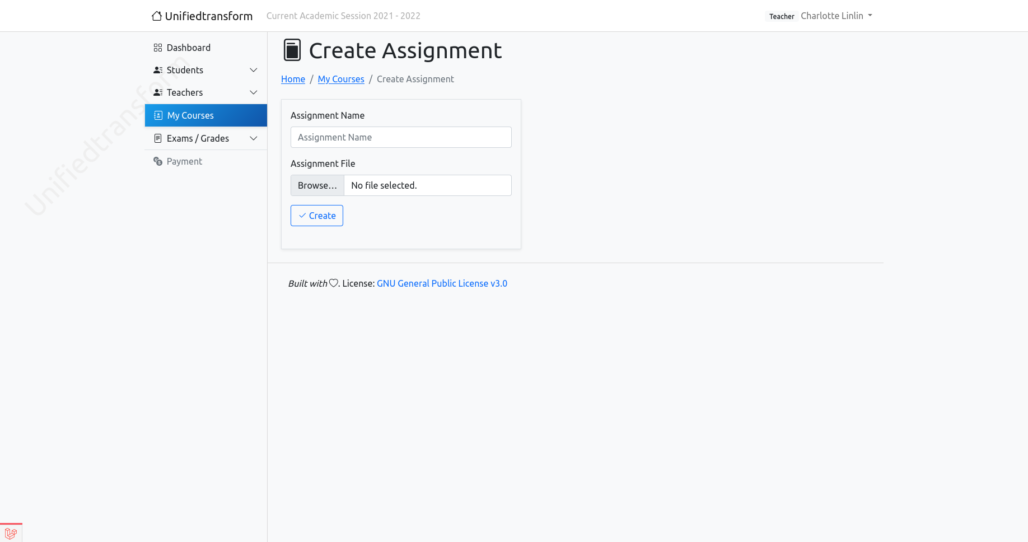Click the Create Assignment page title icon
The image size is (1028, 542).
pos(292,50)
